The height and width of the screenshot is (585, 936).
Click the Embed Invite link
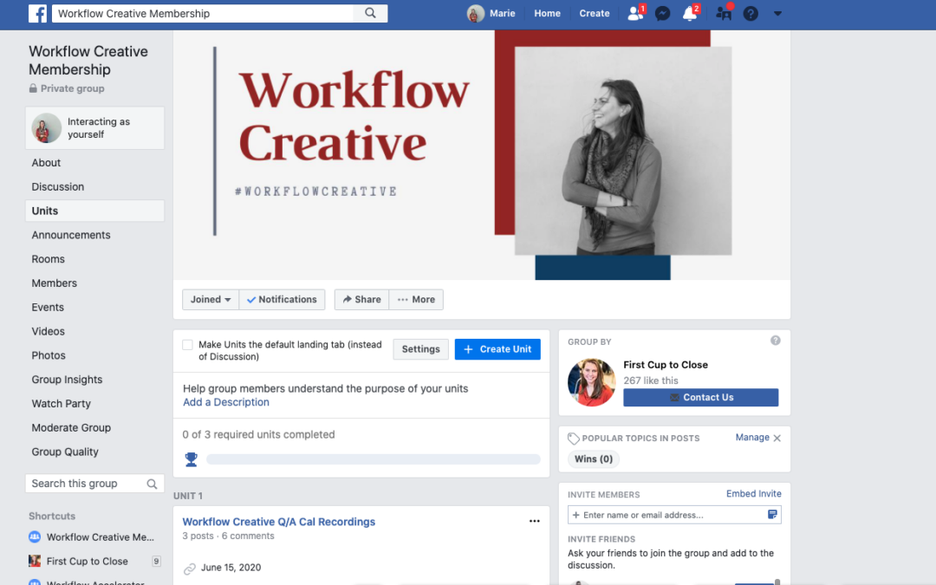753,494
